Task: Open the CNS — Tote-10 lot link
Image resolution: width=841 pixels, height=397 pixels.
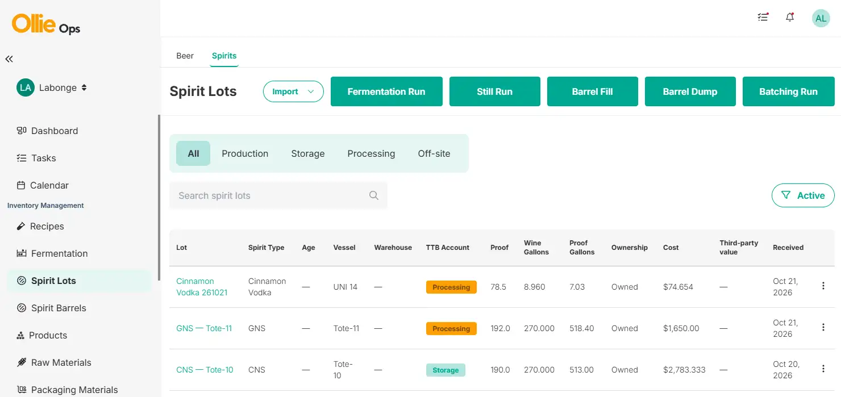Action: click(205, 370)
